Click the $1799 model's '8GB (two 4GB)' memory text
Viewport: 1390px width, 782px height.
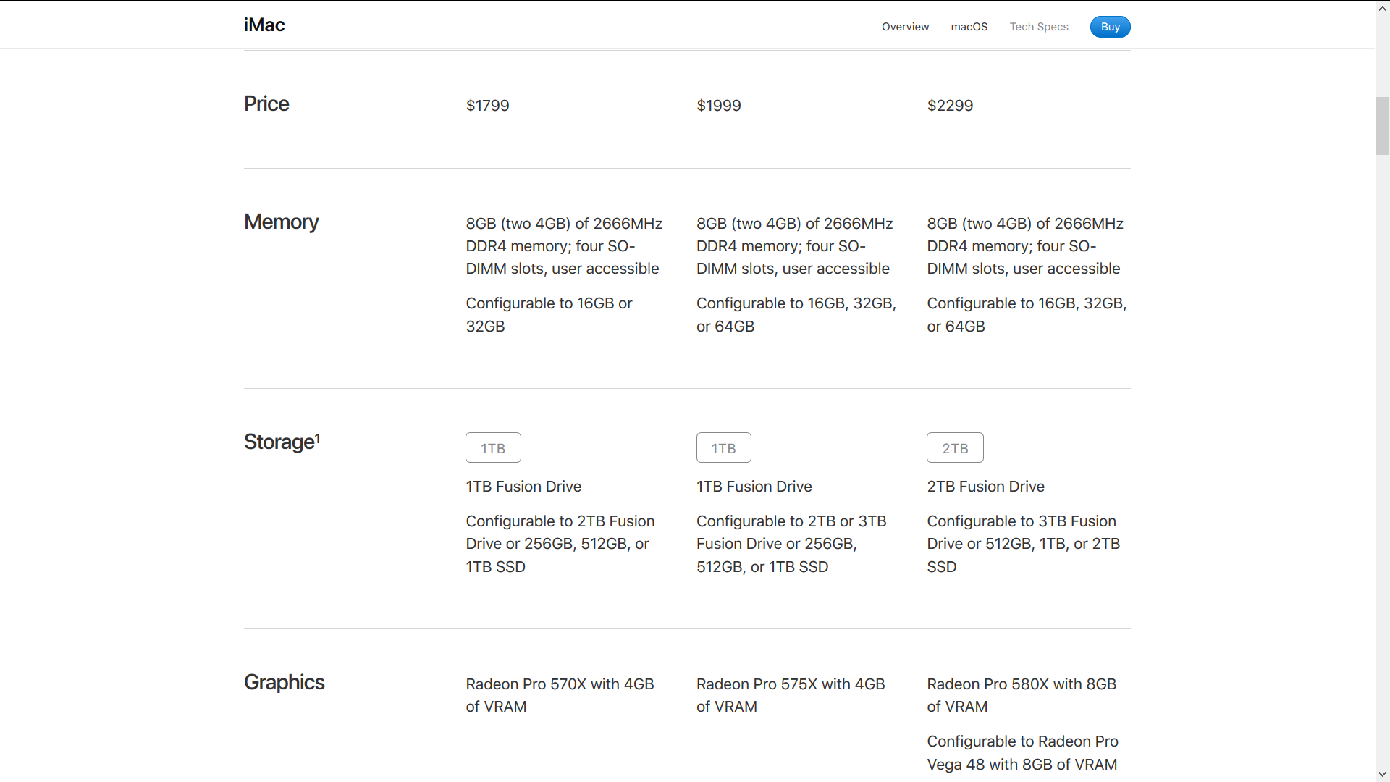[564, 246]
